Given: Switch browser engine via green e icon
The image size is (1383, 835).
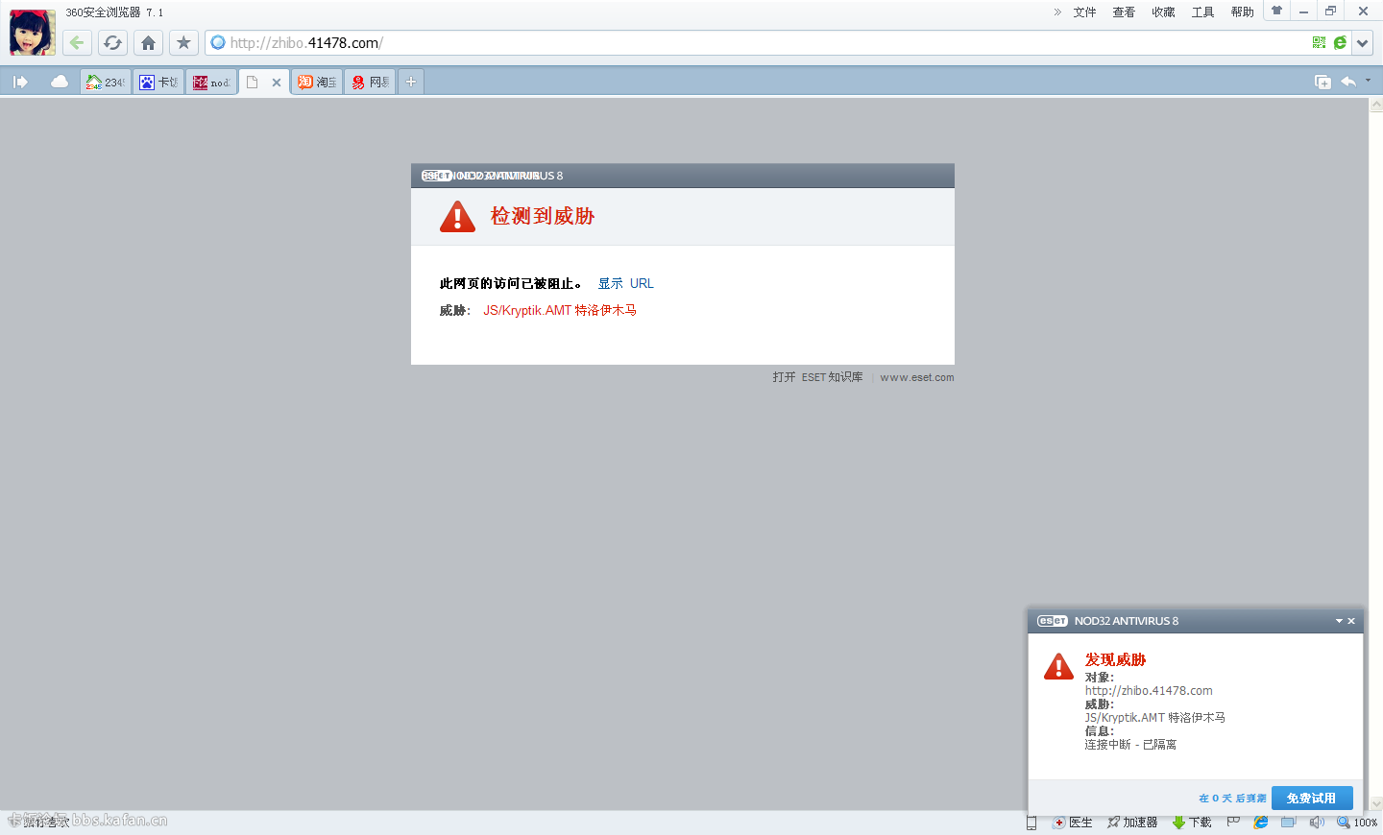Looking at the screenshot, I should [1340, 42].
